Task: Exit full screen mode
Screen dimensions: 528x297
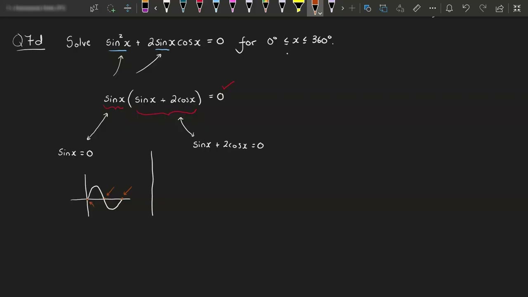Action: tap(517, 8)
